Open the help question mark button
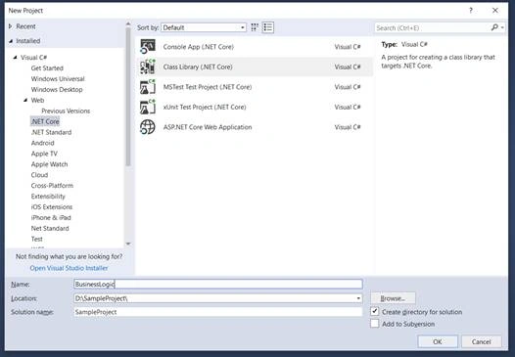 tap(471, 11)
